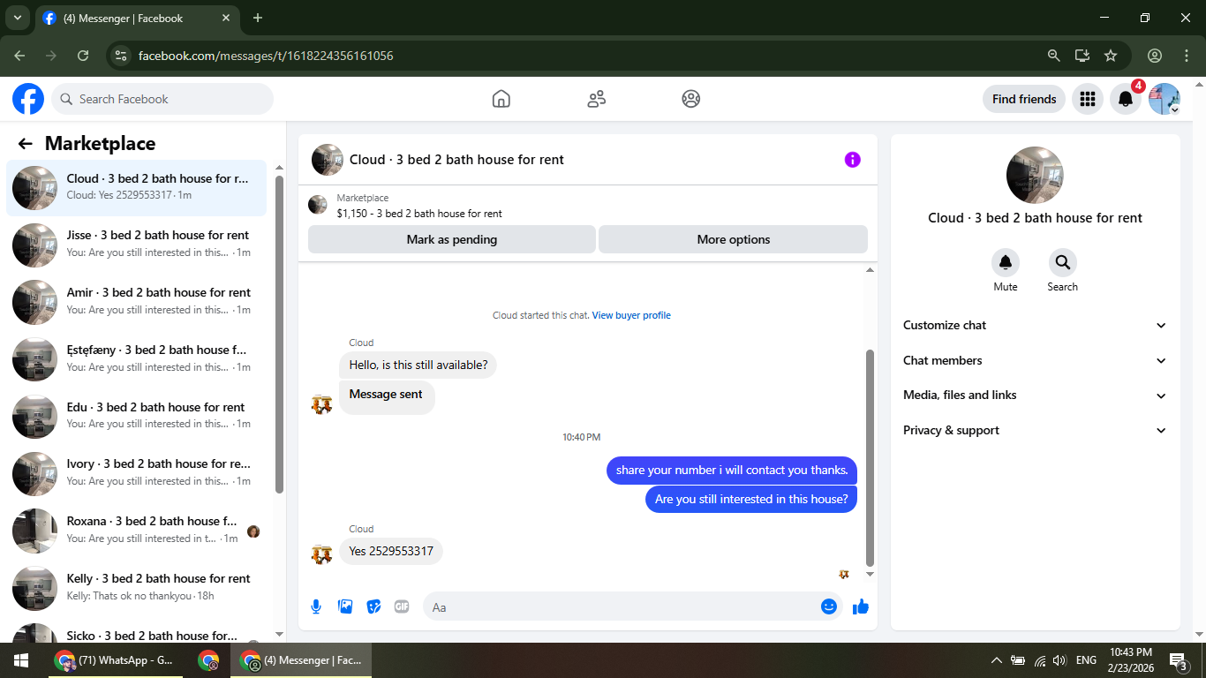This screenshot has height=678, width=1206.
Task: Click the back arrow beside Marketplace
Action: (26, 144)
